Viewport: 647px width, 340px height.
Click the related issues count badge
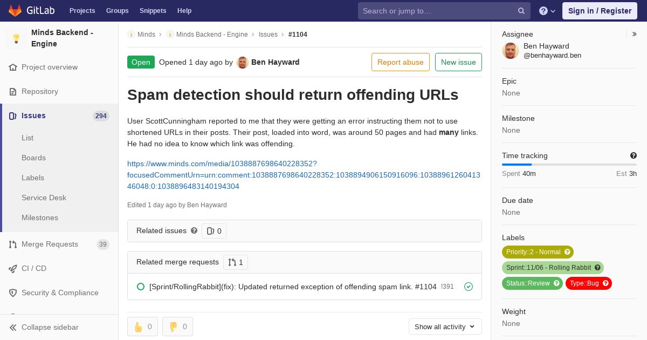(x=214, y=231)
